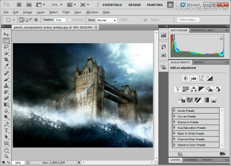Add an Exposure adjustment
Viewport: 231px width, 166px height.
tap(209, 78)
